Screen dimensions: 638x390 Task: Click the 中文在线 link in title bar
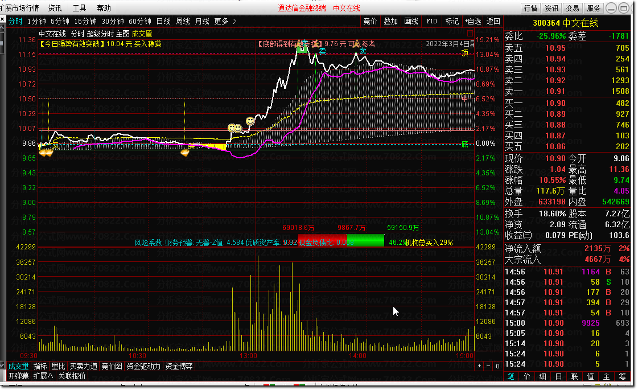coord(346,8)
